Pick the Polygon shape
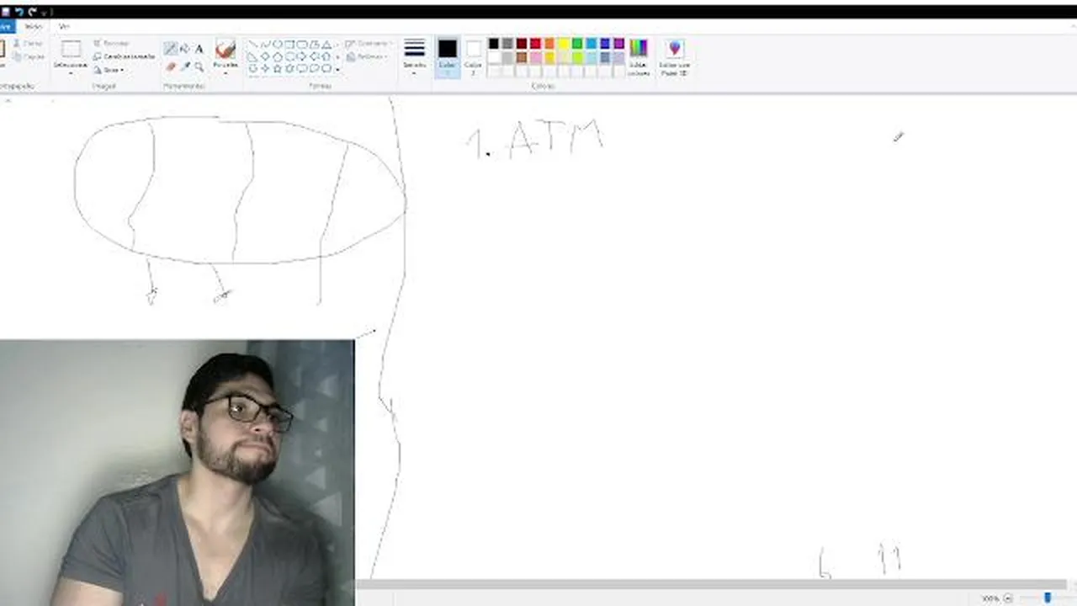This screenshot has width=1077, height=606. [314, 44]
